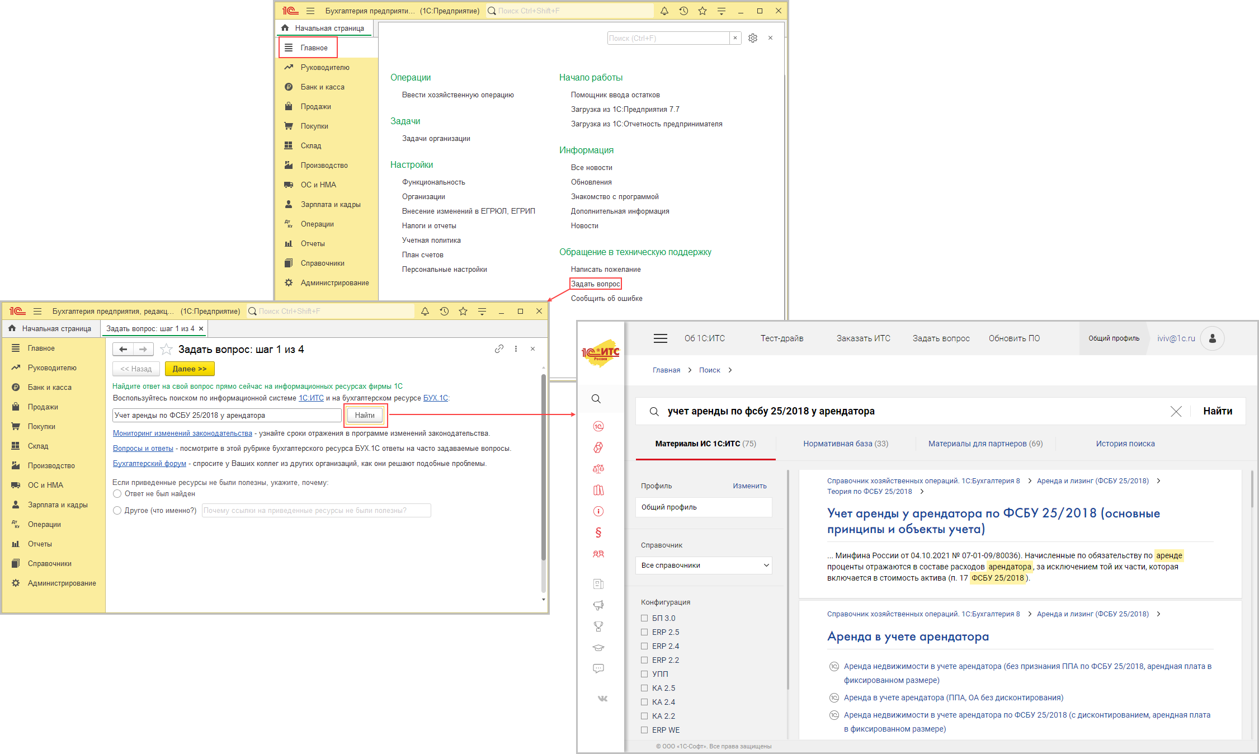Click the notifications bell icon in top window
The image size is (1259, 754).
pos(664,11)
